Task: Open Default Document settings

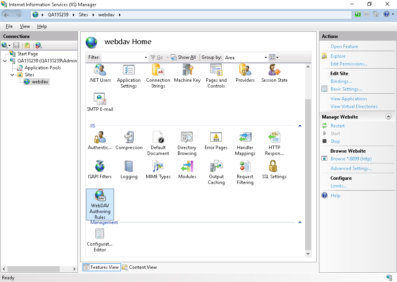Action: pyautogui.click(x=158, y=140)
